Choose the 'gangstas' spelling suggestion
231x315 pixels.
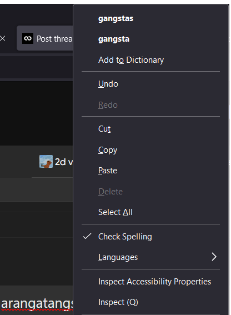(x=150, y=18)
